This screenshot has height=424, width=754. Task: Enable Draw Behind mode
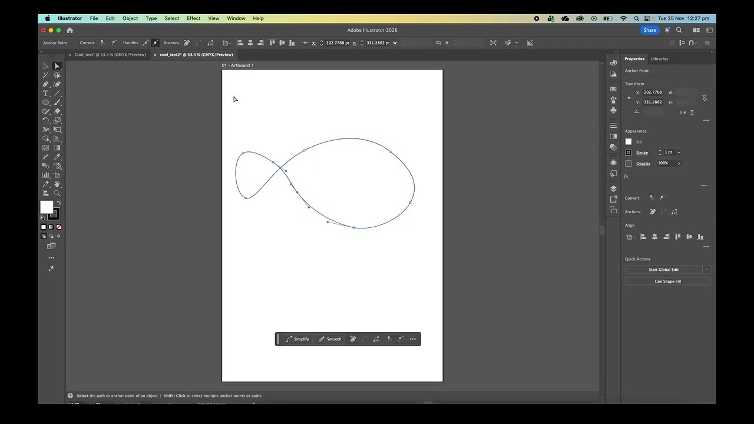tap(51, 236)
